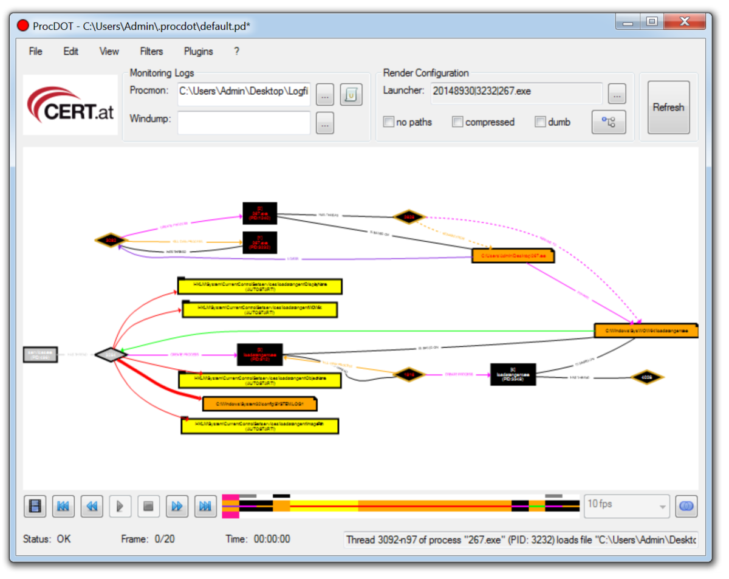The height and width of the screenshot is (579, 729).
Task: Select the film strip export animation icon
Action: click(x=35, y=506)
